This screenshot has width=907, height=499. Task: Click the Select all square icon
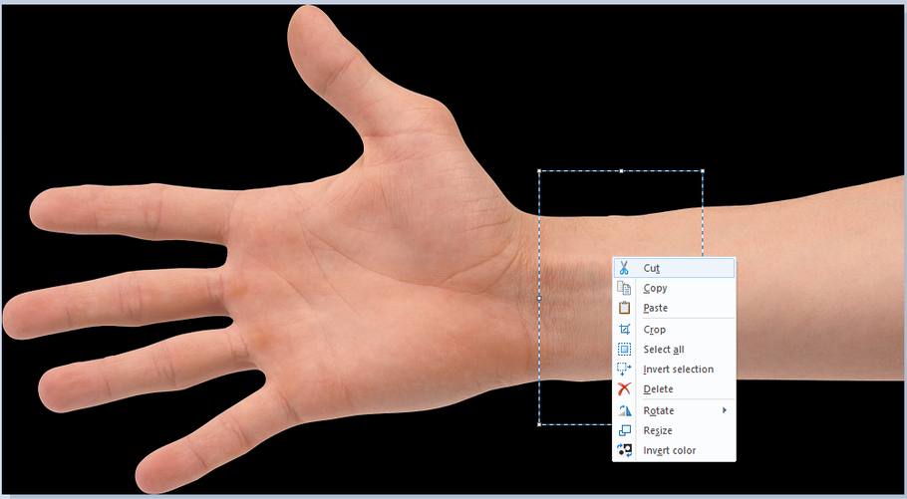pos(624,350)
